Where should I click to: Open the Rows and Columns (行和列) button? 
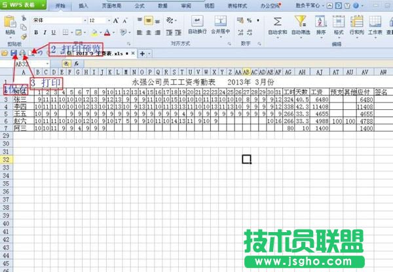pos(357,26)
